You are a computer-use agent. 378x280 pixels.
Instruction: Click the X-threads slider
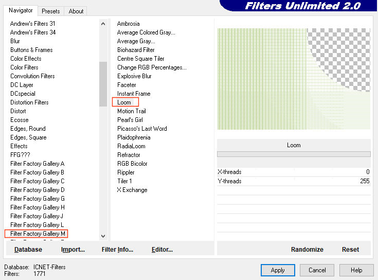pos(294,172)
